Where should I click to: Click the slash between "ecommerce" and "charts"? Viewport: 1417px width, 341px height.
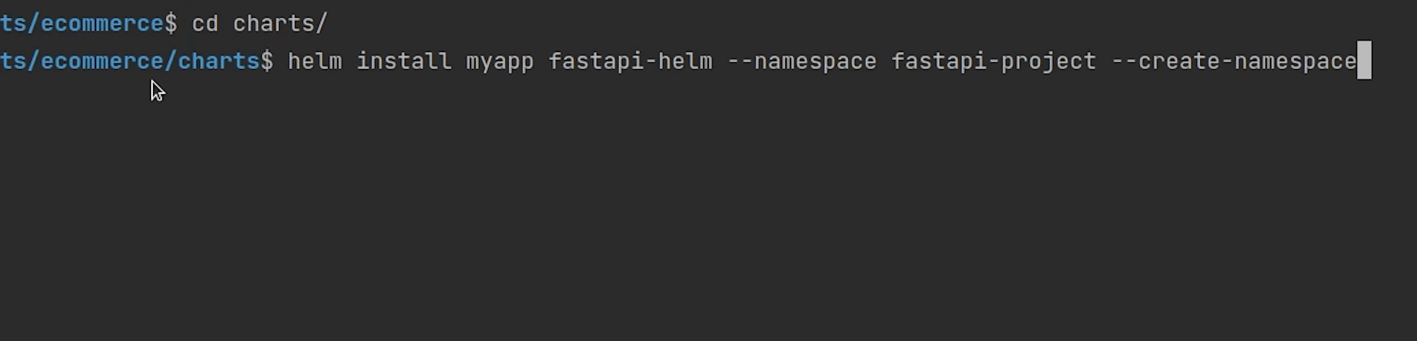(171, 61)
